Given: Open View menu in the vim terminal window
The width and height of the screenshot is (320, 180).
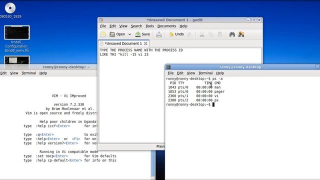Looking at the screenshot, I should click(x=14, y=73).
